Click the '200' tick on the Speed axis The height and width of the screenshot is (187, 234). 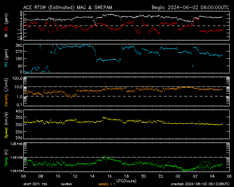[x=19, y=138]
